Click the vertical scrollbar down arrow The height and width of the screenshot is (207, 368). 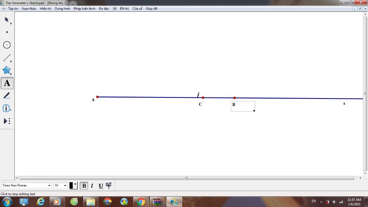[365, 174]
